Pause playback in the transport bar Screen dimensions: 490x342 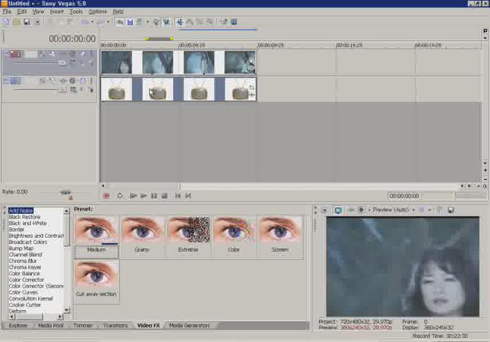tap(154, 196)
